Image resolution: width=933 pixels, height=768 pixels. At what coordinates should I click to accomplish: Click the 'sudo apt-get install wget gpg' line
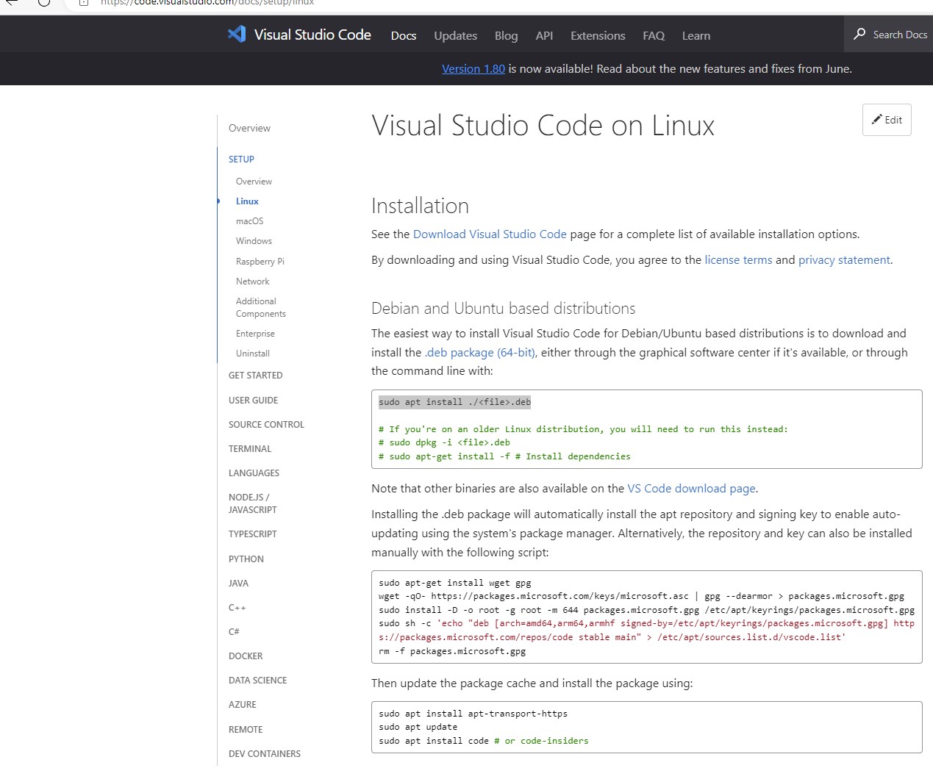click(x=454, y=583)
